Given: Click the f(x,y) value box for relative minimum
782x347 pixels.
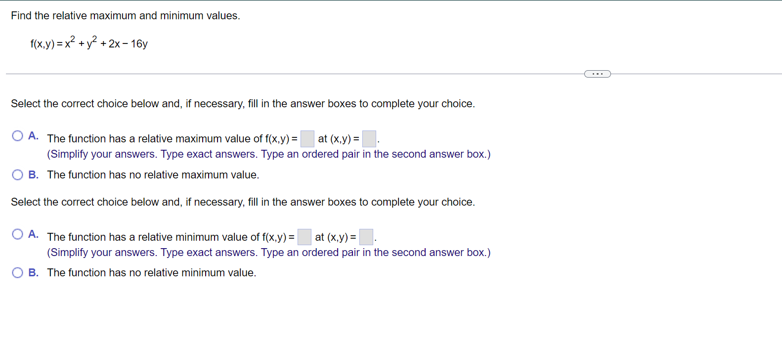Looking at the screenshot, I should [x=304, y=237].
